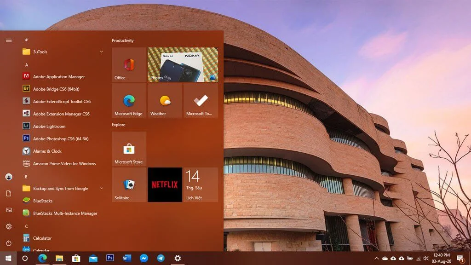
Task: Click the battery status icon
Action: pyautogui.click(x=410, y=259)
